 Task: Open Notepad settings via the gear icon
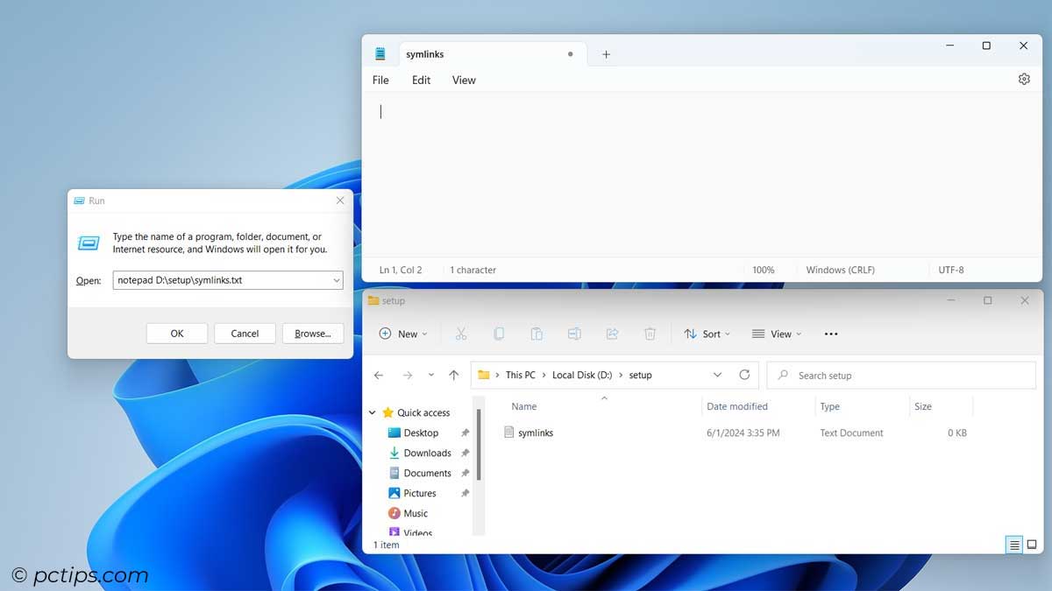pyautogui.click(x=1024, y=79)
